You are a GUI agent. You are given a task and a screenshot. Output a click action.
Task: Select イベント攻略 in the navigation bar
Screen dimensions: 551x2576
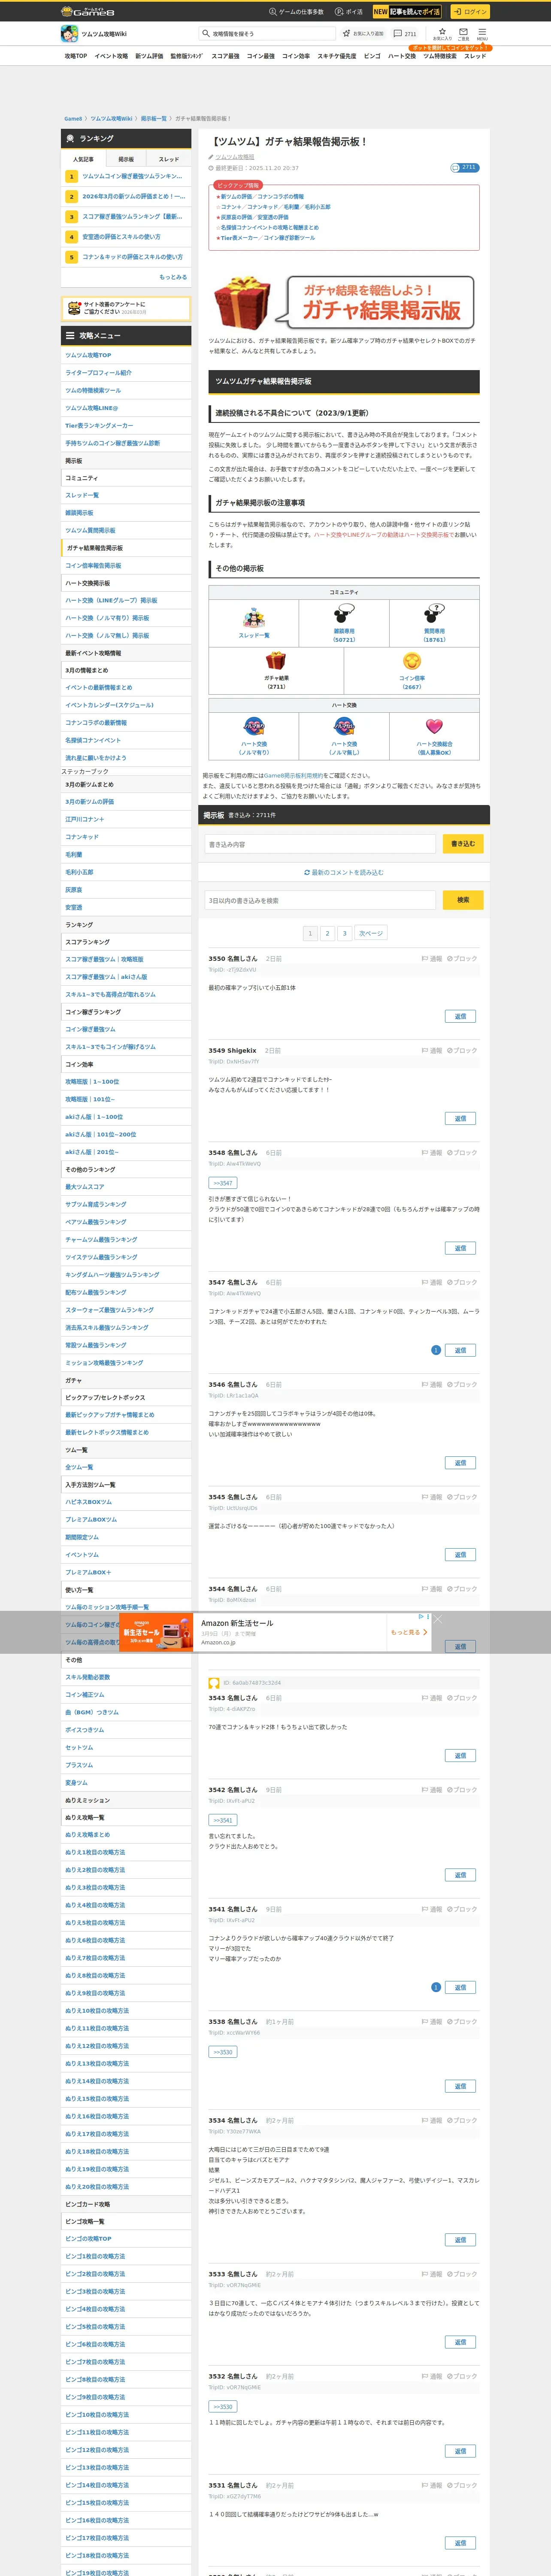tap(111, 56)
